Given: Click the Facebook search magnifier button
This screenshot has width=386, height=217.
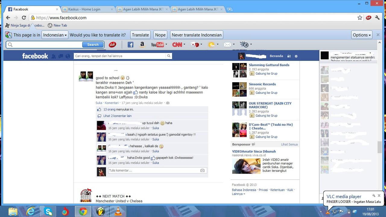Looking at the screenshot, I should tap(169, 56).
